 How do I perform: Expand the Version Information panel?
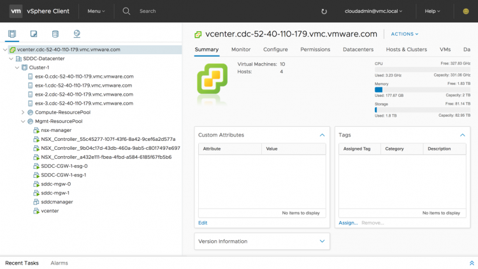tap(322, 241)
